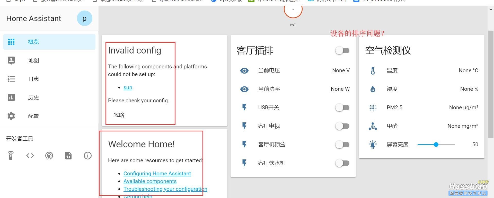The image size is (494, 198).
Task: Click the 配置 gear icon
Action: coord(11,116)
